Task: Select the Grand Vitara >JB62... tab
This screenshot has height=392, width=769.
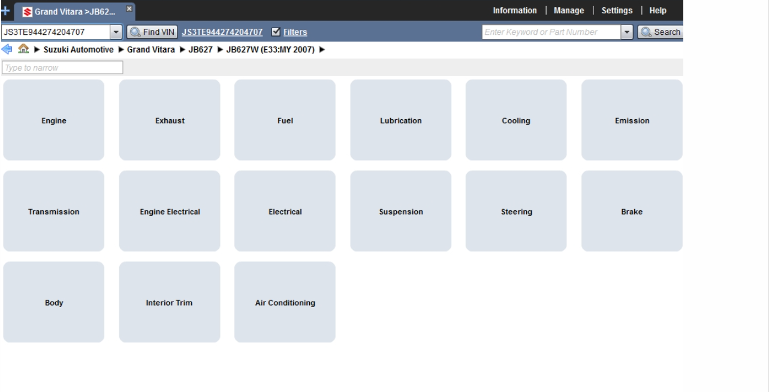Action: [x=75, y=11]
